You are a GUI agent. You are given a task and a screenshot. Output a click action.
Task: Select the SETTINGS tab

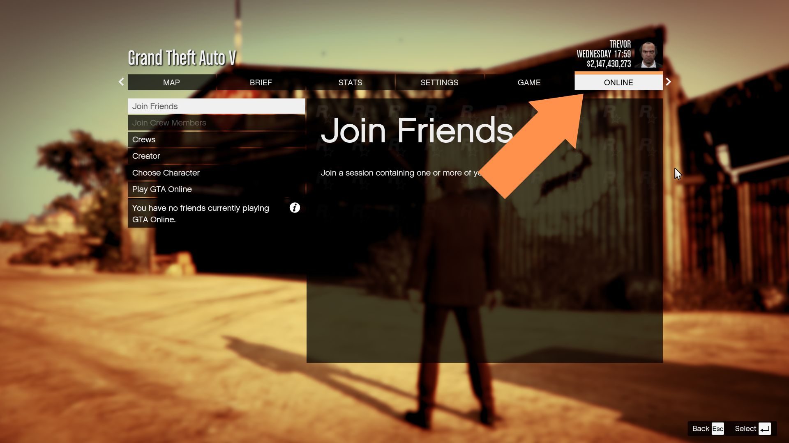coord(439,82)
